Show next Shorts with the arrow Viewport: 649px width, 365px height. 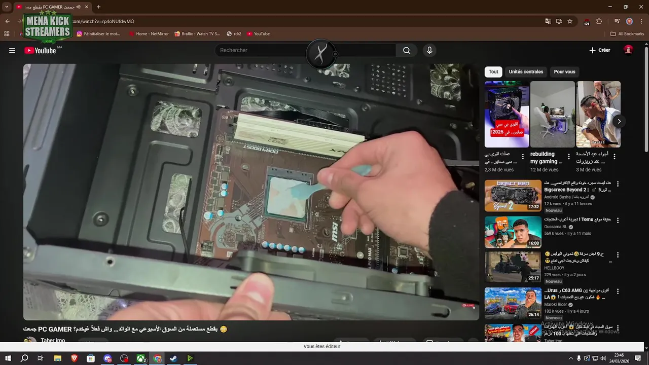pos(619,121)
